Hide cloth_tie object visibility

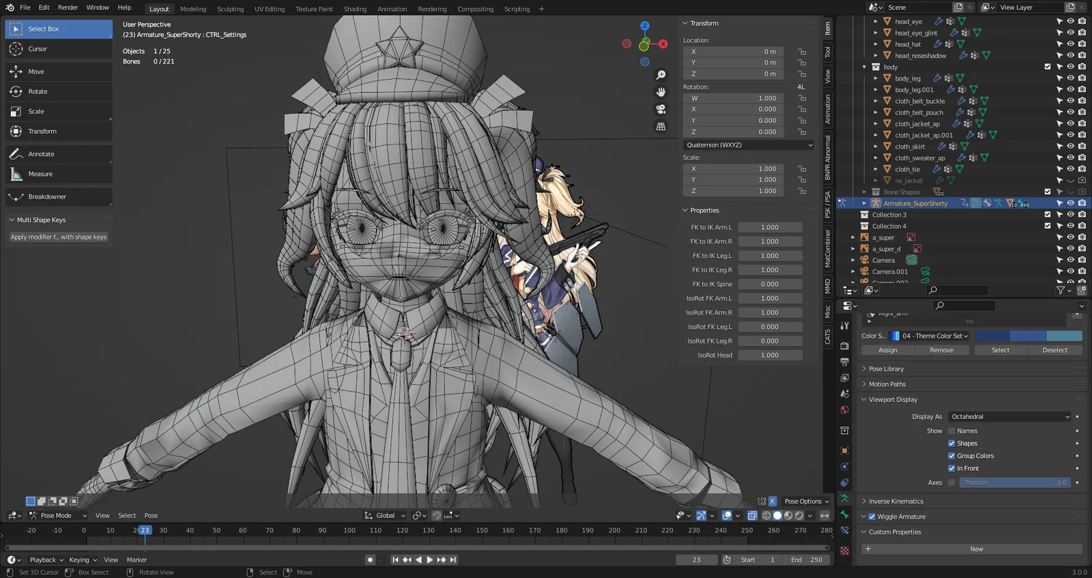point(1070,169)
